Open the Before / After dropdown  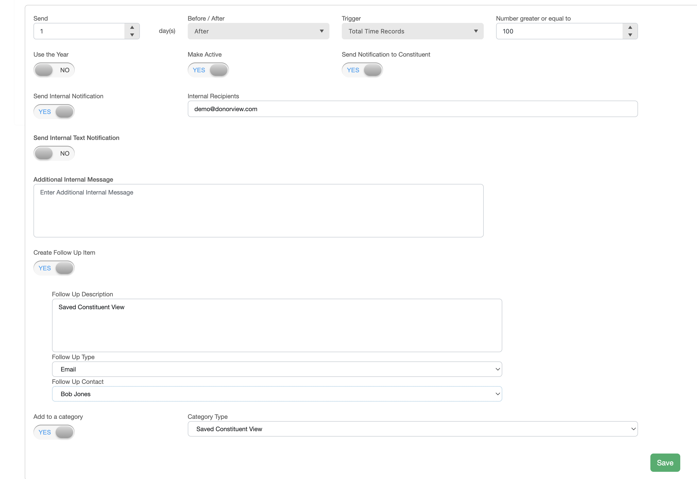(x=258, y=31)
